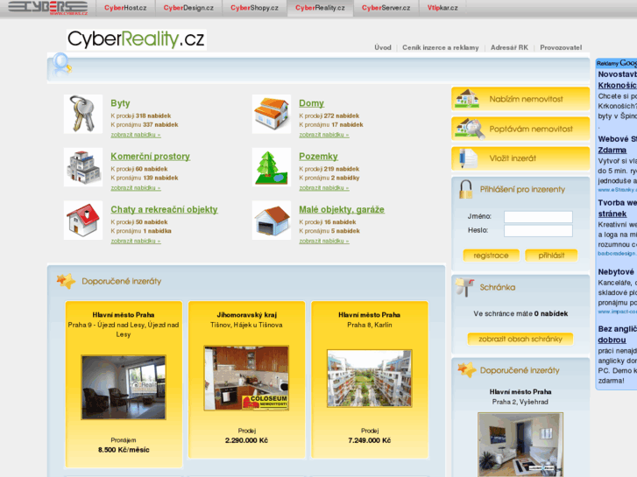Open the Praha 2 Vyšehrad interior photo
637x477 pixels.
click(x=520, y=445)
